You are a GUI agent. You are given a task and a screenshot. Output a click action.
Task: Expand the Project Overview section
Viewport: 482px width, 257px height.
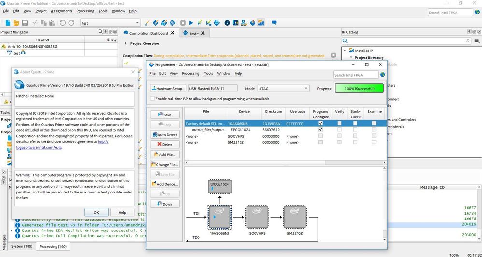click(x=126, y=43)
